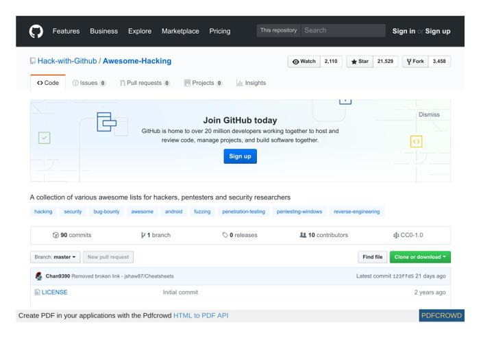The height and width of the screenshot is (340, 481).
Task: Dismiss the Join GitHub banner
Action: (x=429, y=114)
